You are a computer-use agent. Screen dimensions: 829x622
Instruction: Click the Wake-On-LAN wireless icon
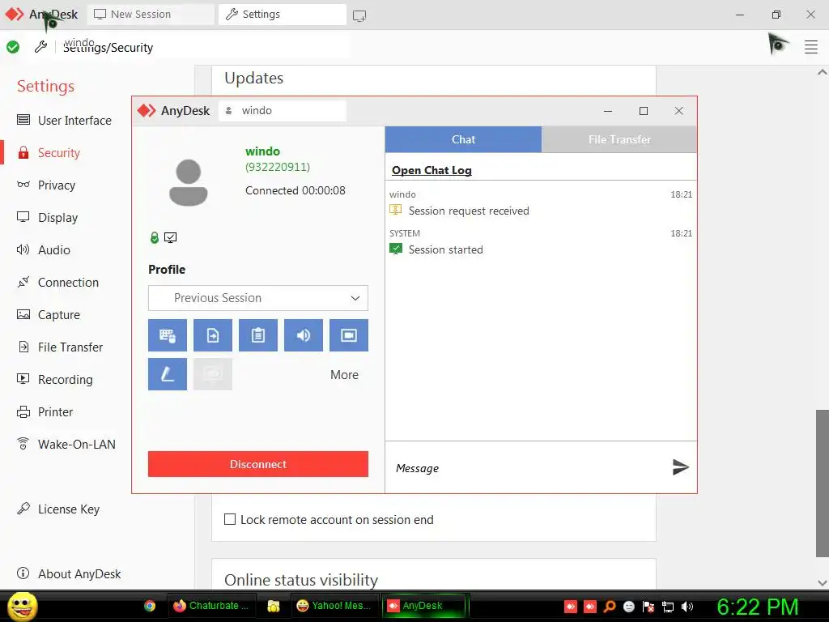pos(23,444)
